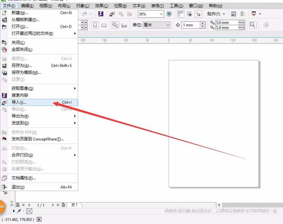Screen dimensions: 283x224
Task: Choose 新建(N)... from File menu
Action: pyautogui.click(x=39, y=13)
